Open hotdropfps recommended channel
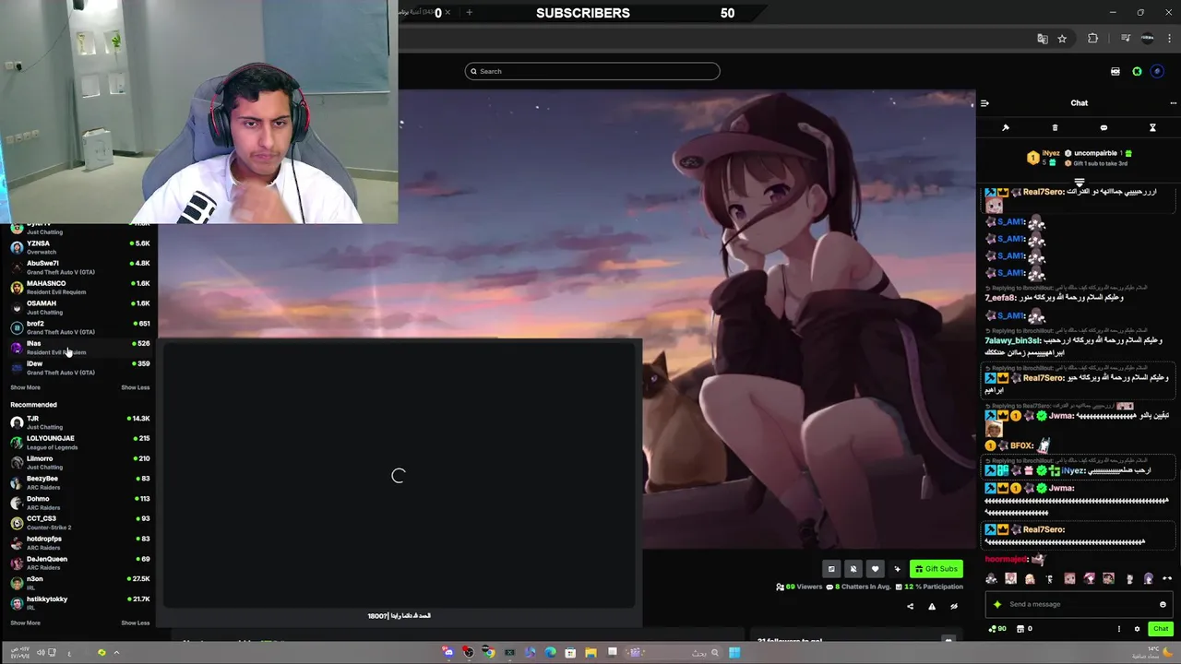 [79, 543]
